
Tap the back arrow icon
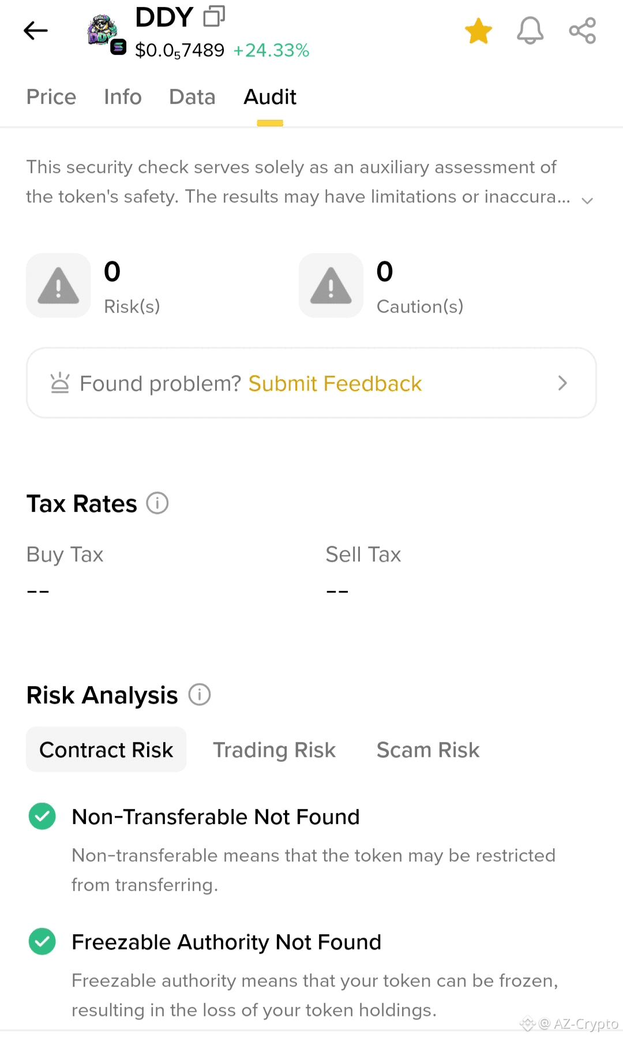point(35,31)
